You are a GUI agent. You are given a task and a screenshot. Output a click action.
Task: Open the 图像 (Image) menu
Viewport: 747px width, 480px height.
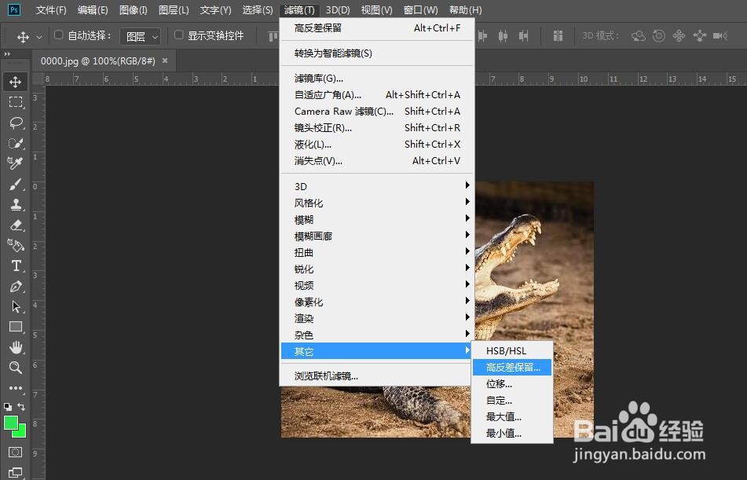[x=132, y=9]
